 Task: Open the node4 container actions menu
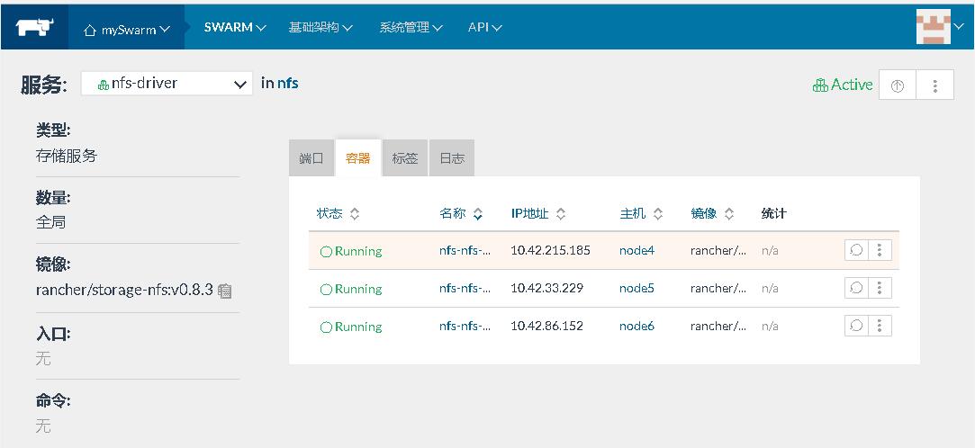pos(880,250)
